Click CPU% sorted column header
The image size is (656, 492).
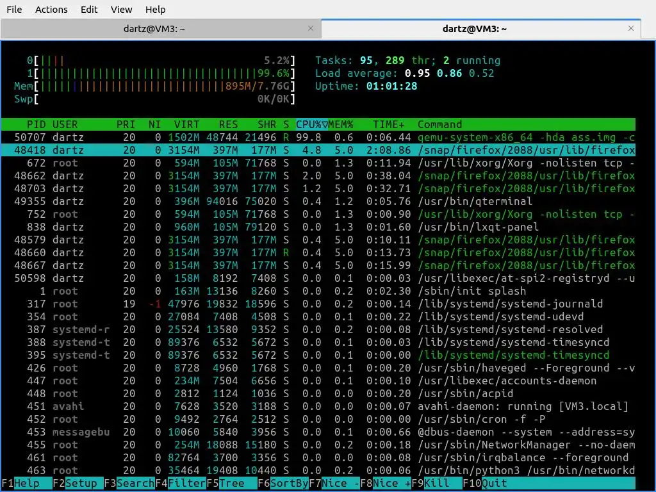312,124
